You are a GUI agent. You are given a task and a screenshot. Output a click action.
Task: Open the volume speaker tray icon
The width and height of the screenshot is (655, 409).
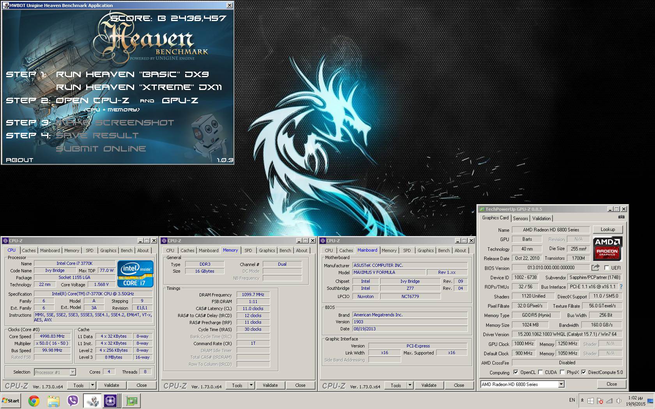tap(618, 401)
